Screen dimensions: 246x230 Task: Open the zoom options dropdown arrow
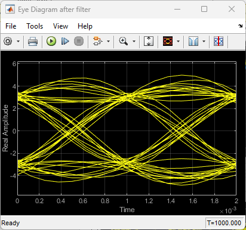pyautogui.click(x=134, y=41)
